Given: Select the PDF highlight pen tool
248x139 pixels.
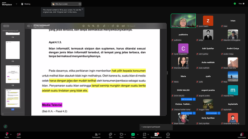Looking at the screenshot, I should point(104,26).
